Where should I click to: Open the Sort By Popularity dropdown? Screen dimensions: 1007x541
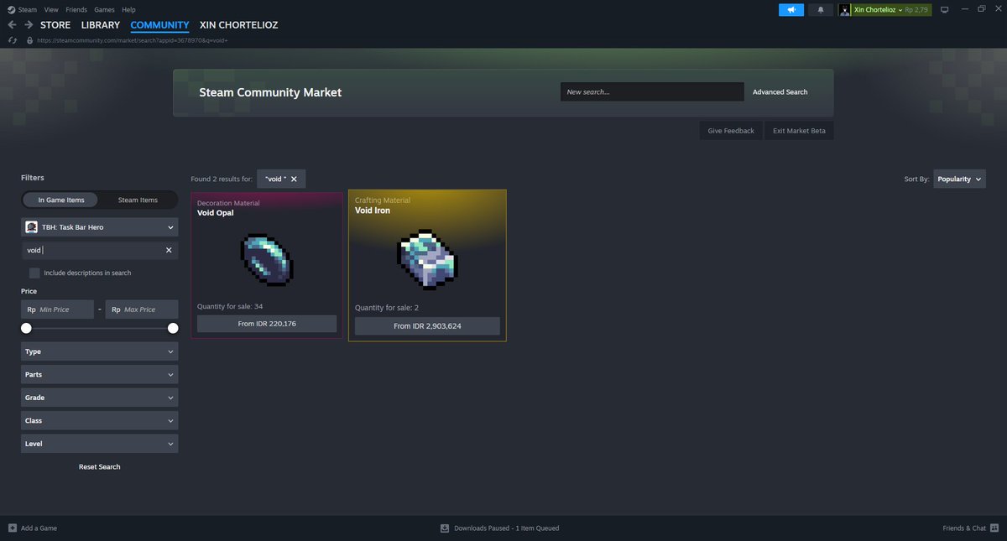click(x=959, y=179)
